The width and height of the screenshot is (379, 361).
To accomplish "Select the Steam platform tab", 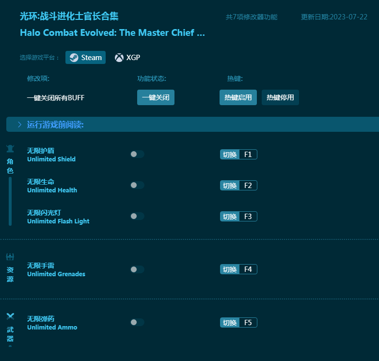I will point(85,58).
